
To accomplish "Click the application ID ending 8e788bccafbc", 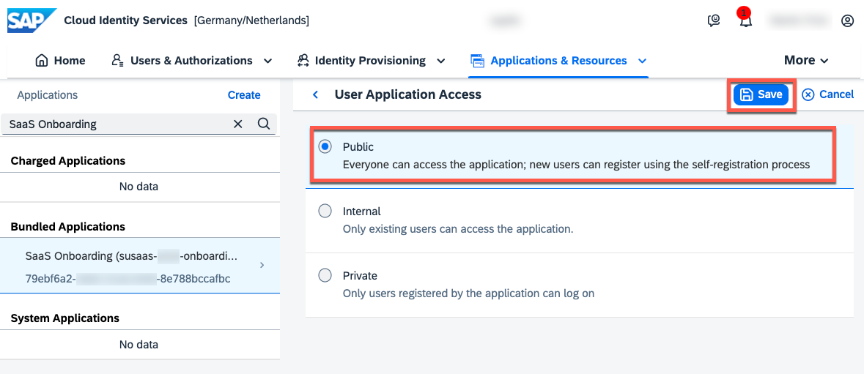I will coord(128,278).
